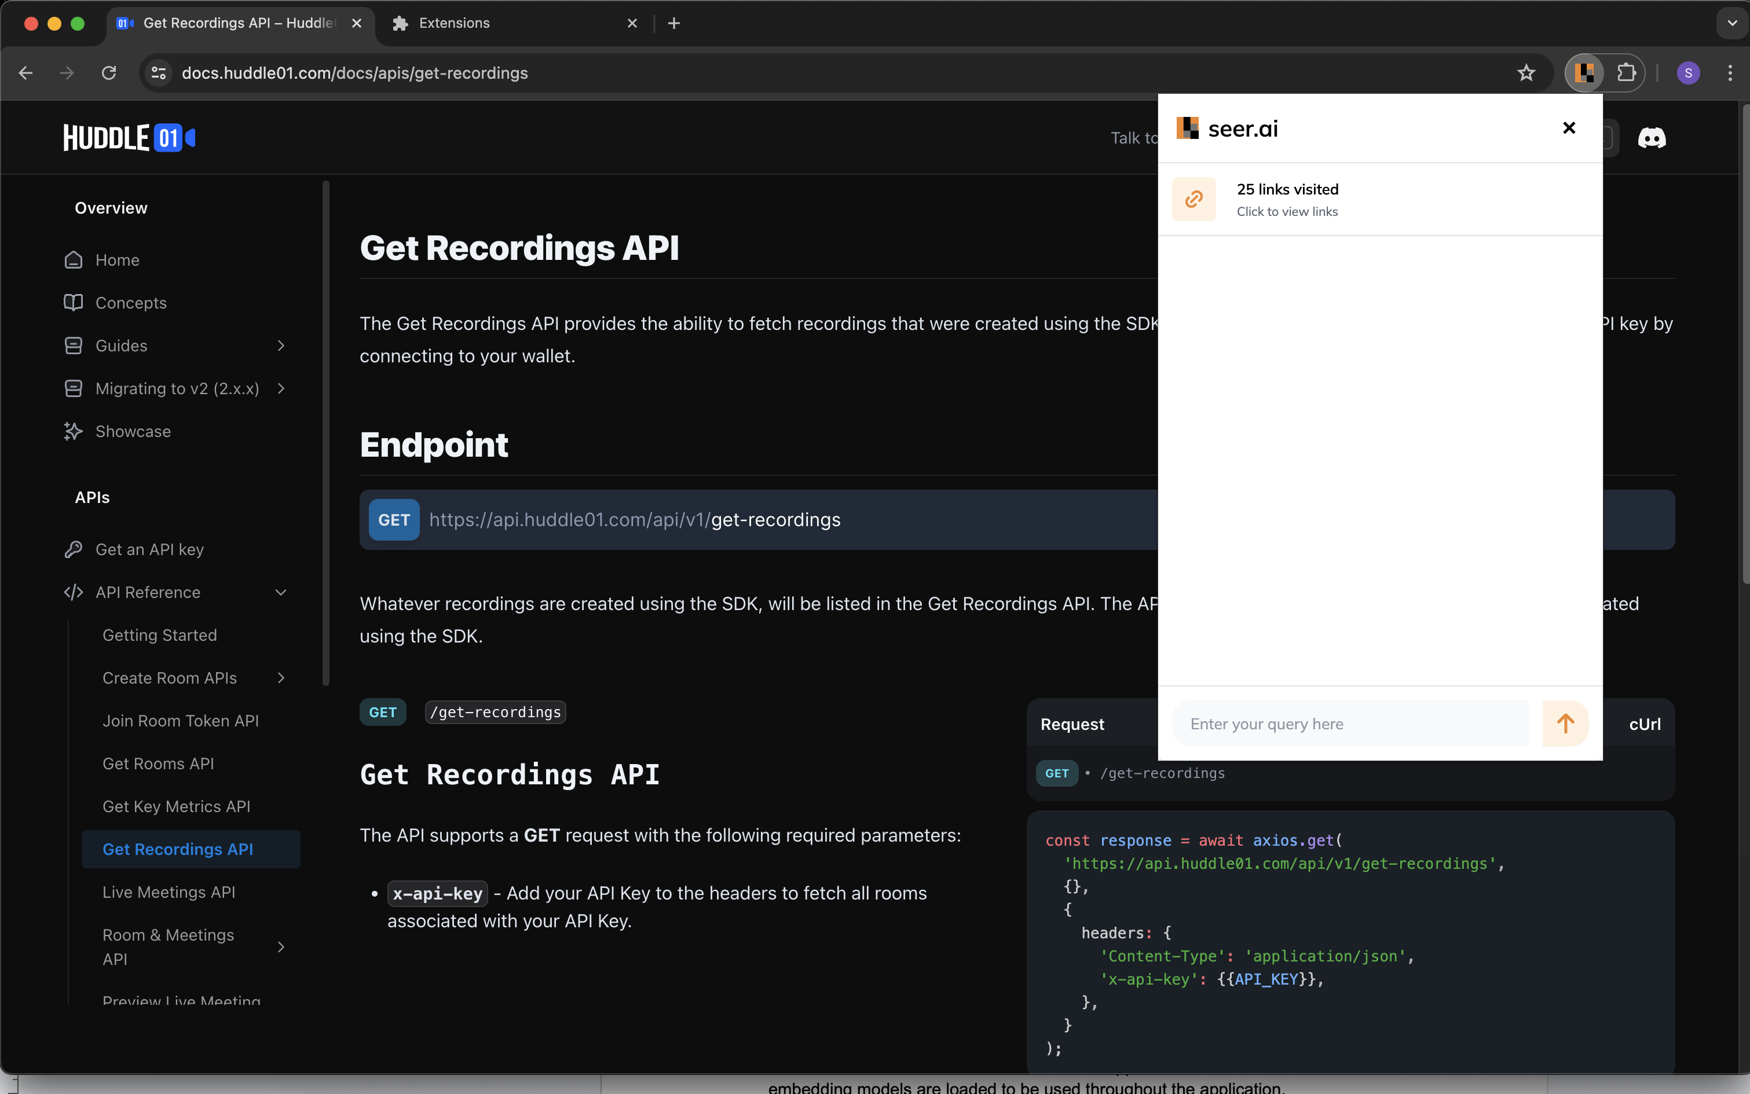
Task: Click the /get-recordings path tag
Action: [496, 712]
